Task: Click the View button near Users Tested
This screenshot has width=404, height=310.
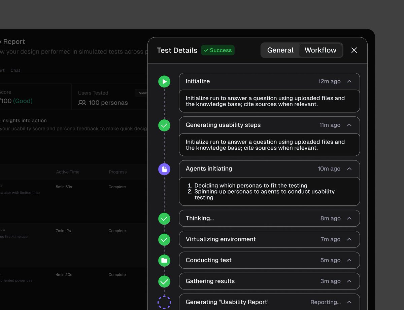Action: click(142, 93)
